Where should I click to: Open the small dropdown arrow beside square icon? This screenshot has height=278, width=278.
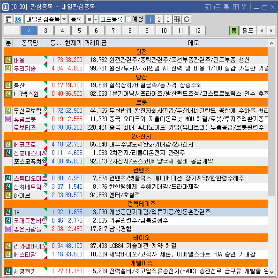tap(96, 19)
